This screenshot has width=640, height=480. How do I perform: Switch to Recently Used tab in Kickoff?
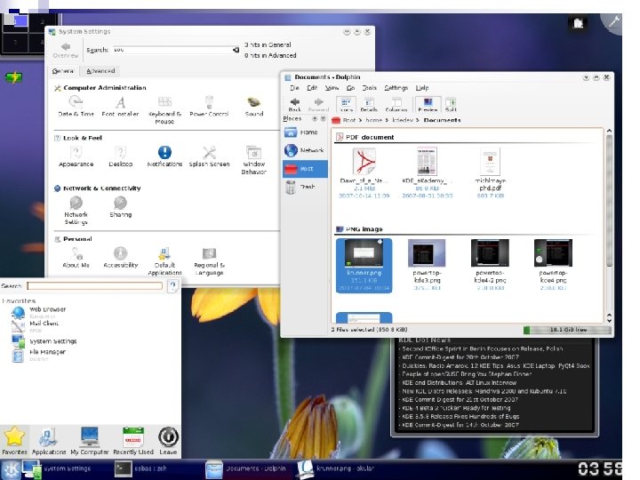pos(133,441)
